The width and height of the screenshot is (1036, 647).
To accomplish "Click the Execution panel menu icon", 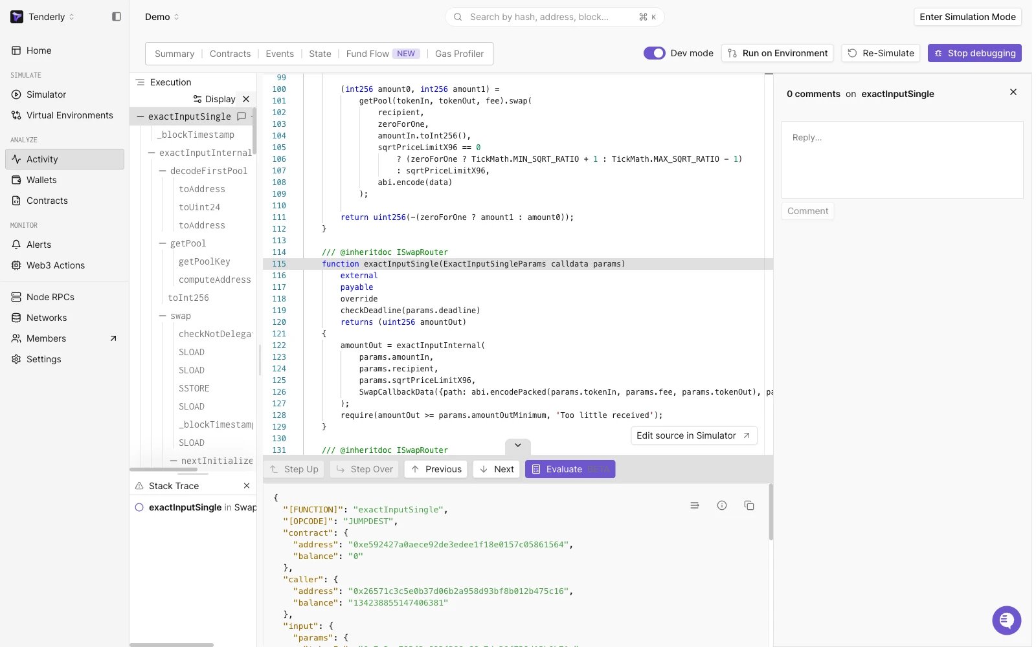I will 141,82.
